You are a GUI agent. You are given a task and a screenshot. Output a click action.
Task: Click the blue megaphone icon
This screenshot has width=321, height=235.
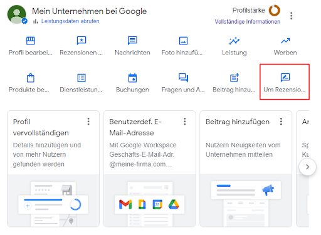point(268,190)
